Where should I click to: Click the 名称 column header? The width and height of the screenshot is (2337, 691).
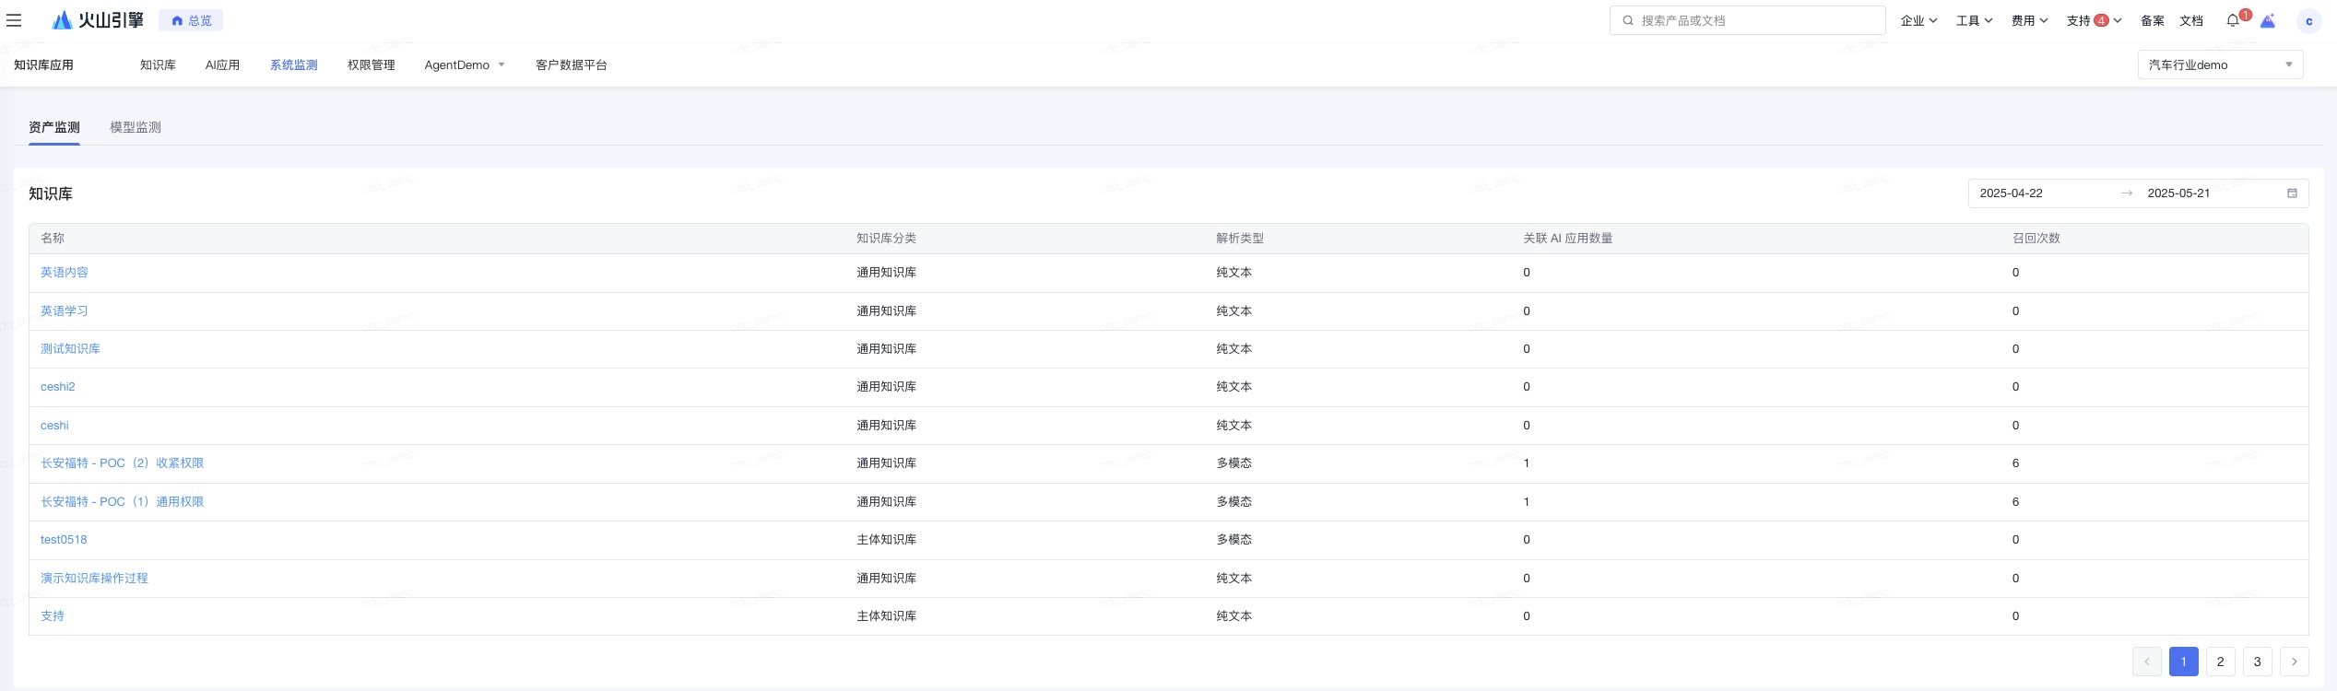pos(53,238)
